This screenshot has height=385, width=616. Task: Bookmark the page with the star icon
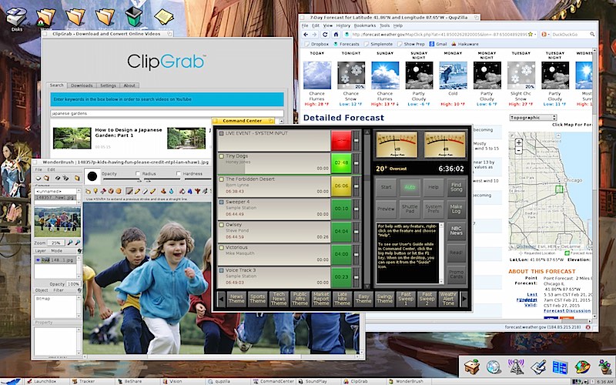pos(531,35)
